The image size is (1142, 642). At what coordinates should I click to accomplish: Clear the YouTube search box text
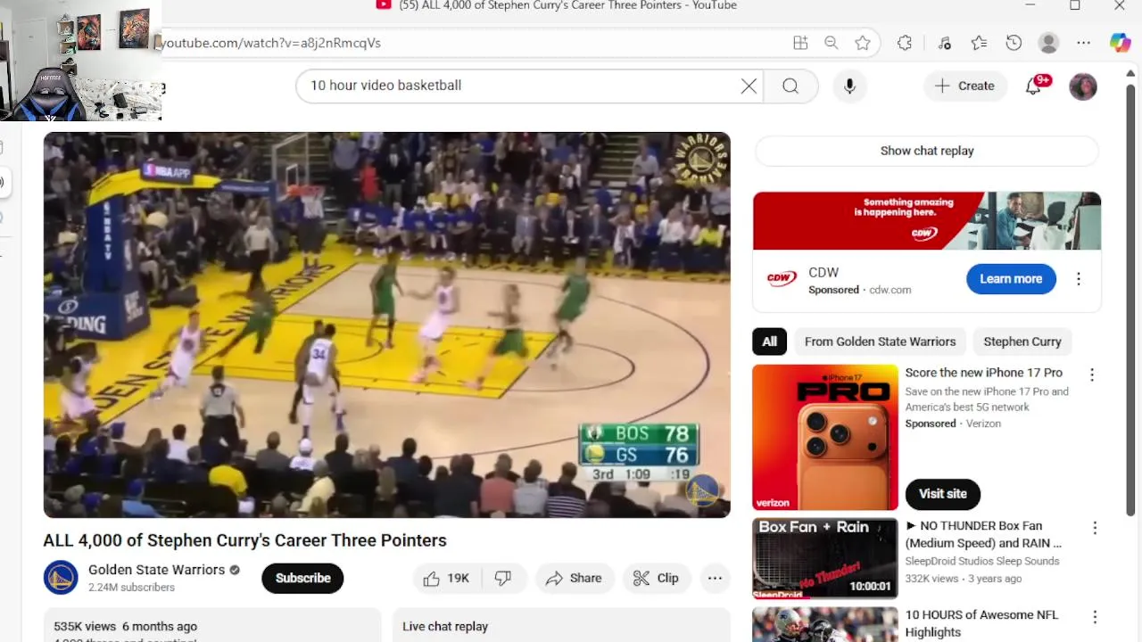[x=749, y=86]
